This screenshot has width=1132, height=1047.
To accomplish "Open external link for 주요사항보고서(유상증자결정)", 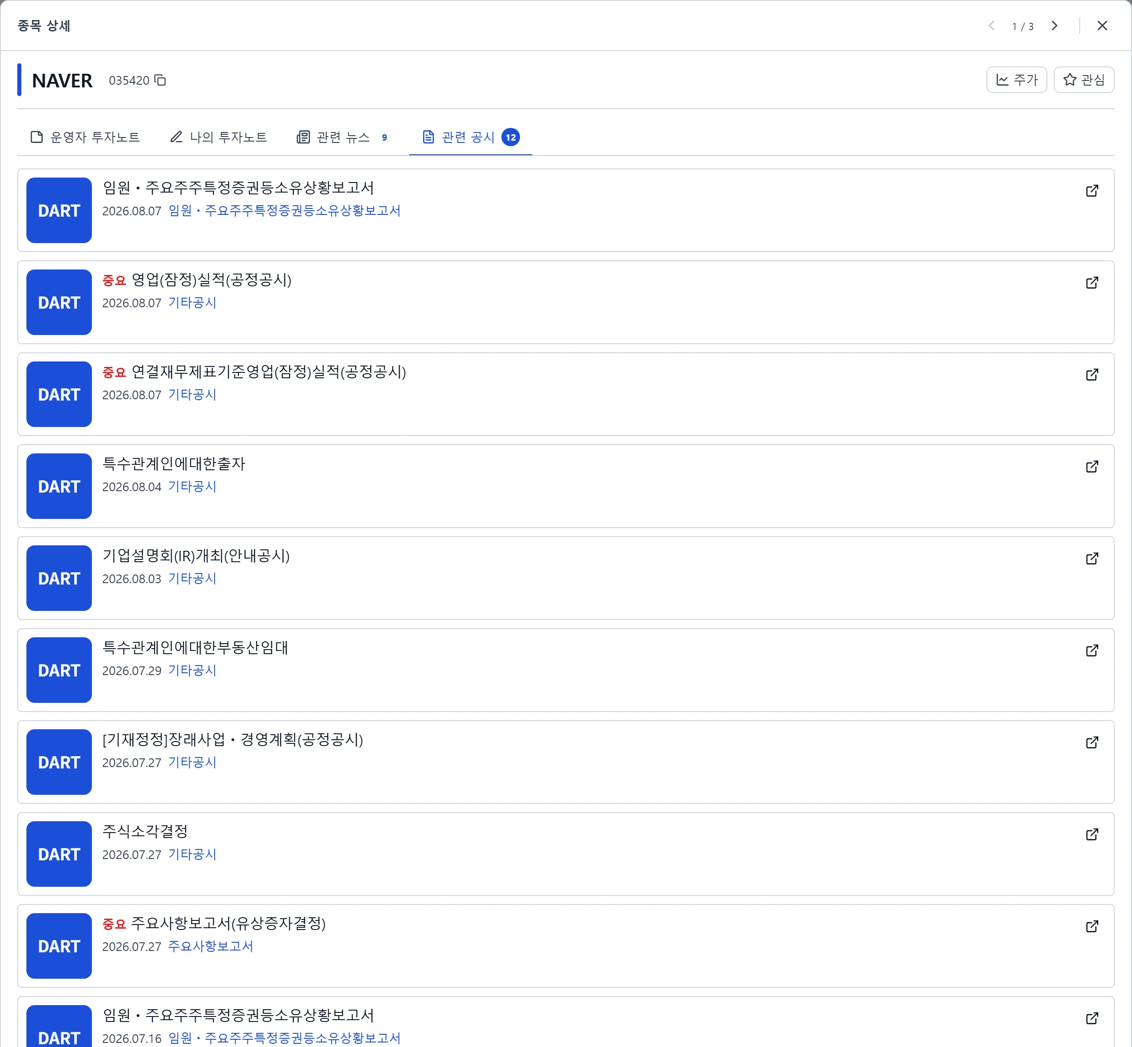I will tap(1092, 926).
